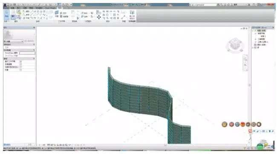Click the Cut geometry tool
277x154 pixels.
point(85,13)
